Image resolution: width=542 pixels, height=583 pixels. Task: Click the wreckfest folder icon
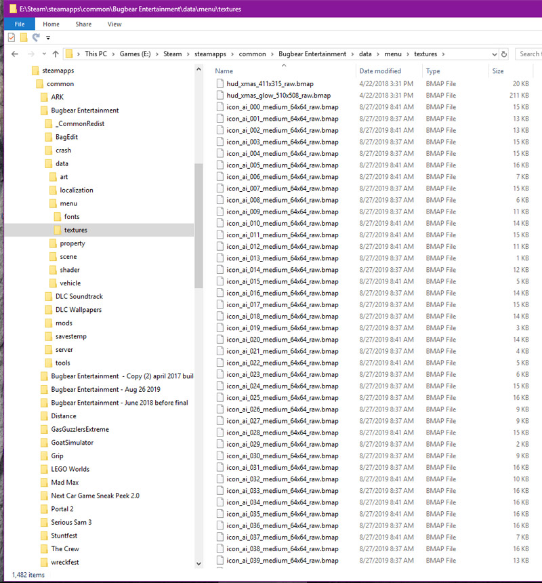(44, 562)
